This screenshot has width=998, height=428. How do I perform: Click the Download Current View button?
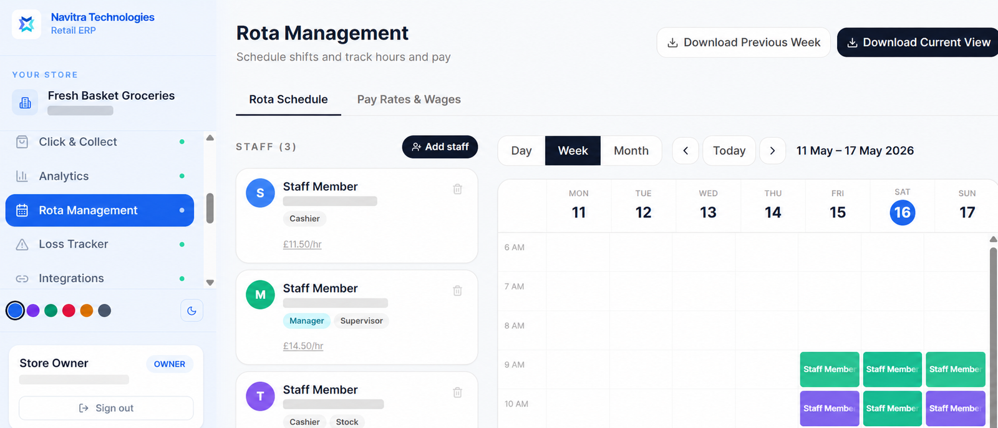(918, 42)
